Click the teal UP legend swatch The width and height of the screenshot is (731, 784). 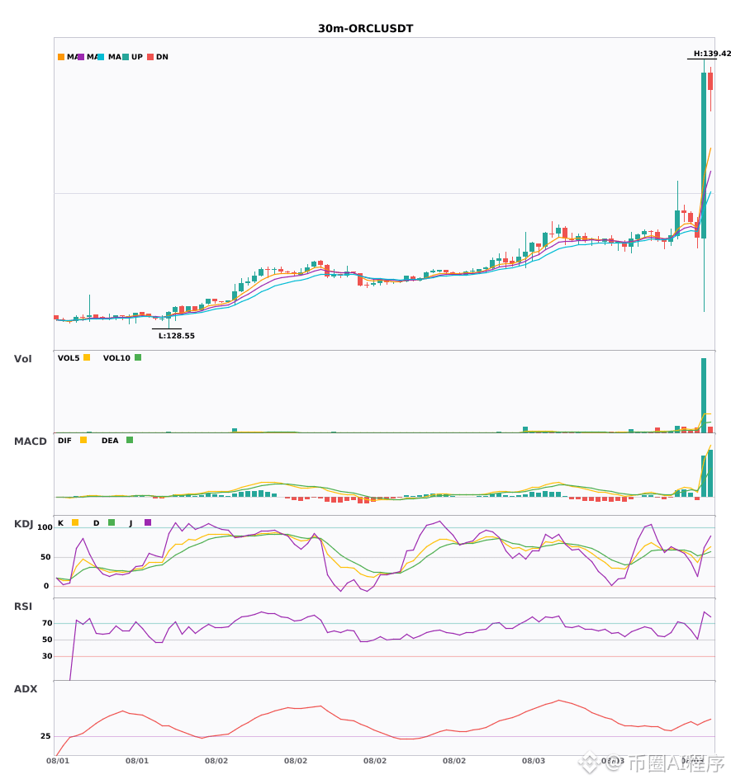pos(126,57)
